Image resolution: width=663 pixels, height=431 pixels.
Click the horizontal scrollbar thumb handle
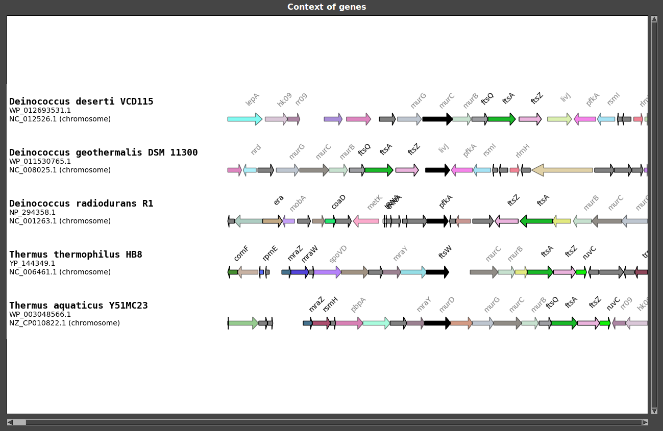(x=19, y=422)
